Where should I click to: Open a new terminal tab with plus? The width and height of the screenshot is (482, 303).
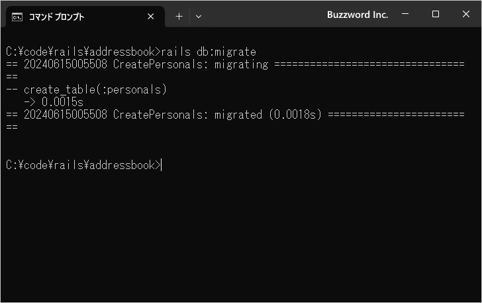[179, 17]
